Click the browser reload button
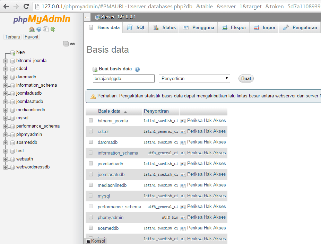321x244 pixels. point(26,6)
